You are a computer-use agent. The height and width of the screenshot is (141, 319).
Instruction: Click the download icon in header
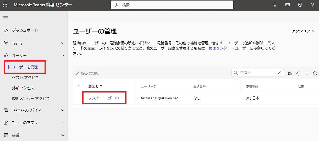pos(275,5)
